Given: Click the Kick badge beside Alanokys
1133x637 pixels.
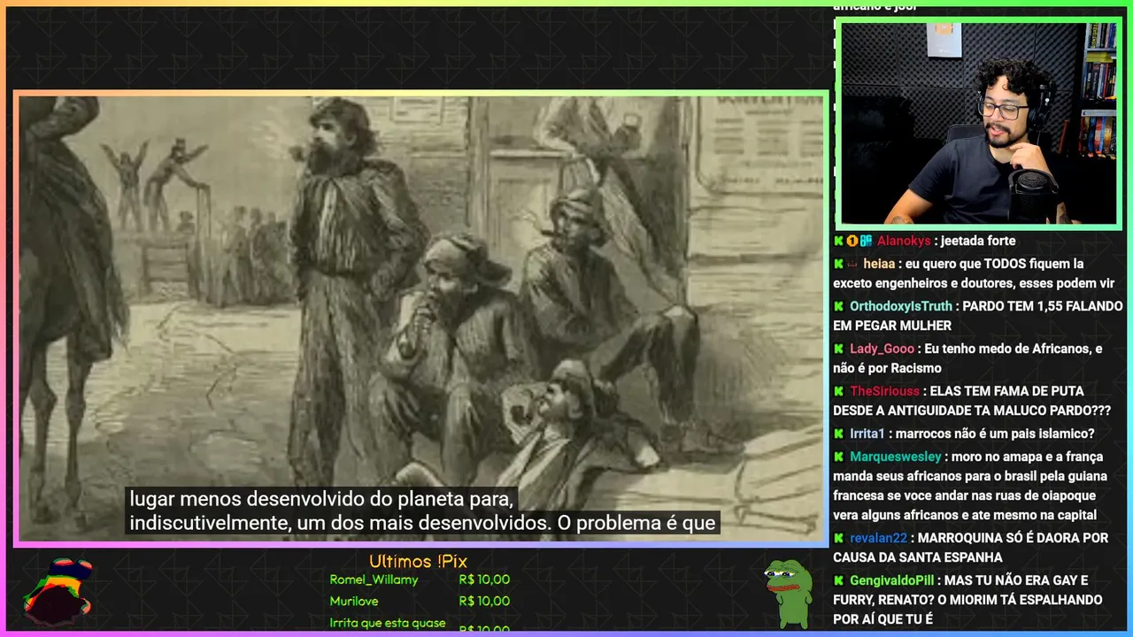Looking at the screenshot, I should 838,241.
